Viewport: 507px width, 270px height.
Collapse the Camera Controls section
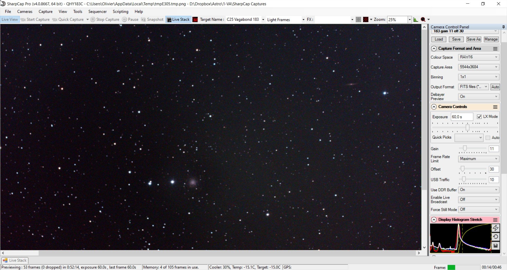(434, 107)
